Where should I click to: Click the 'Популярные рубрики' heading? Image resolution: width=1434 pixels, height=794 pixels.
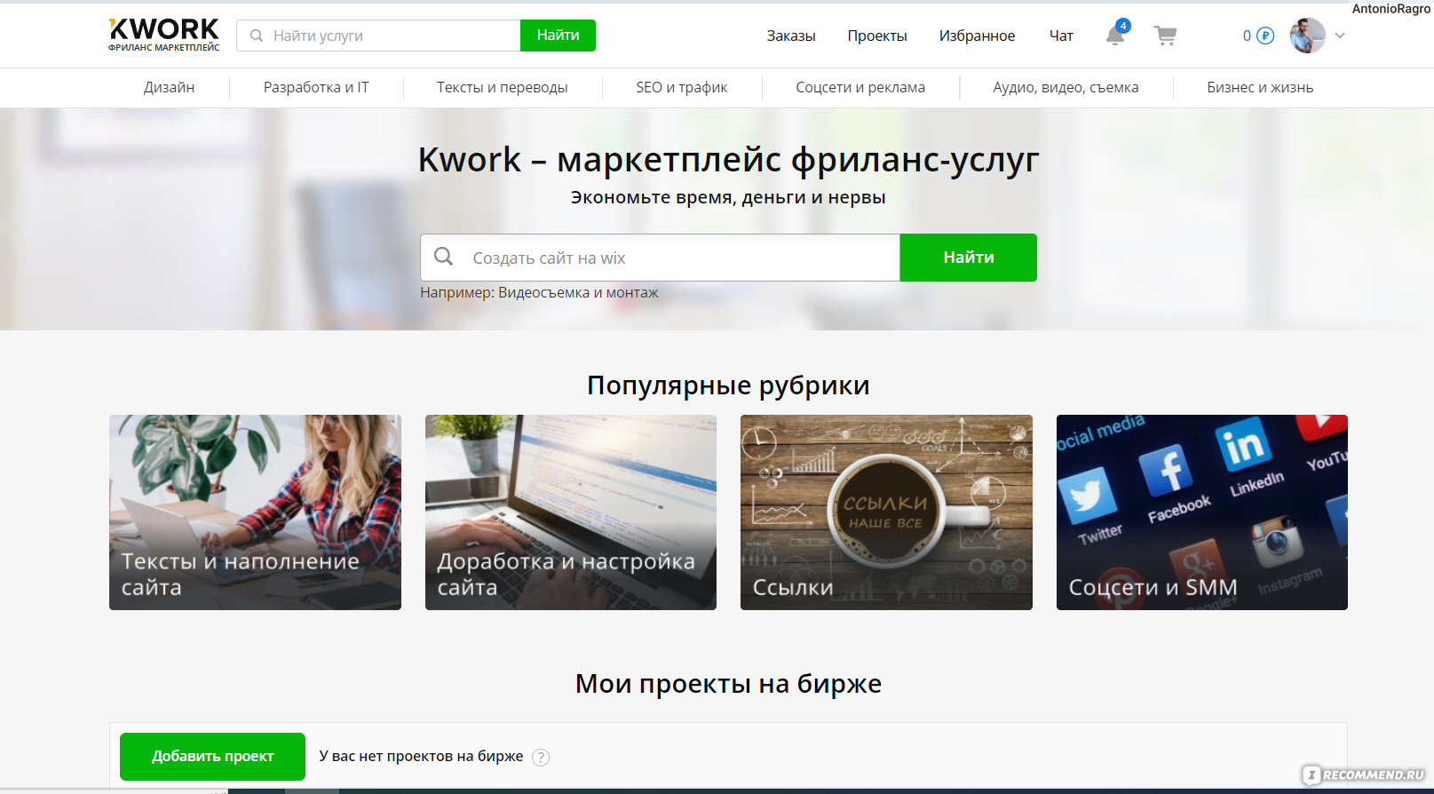(728, 385)
